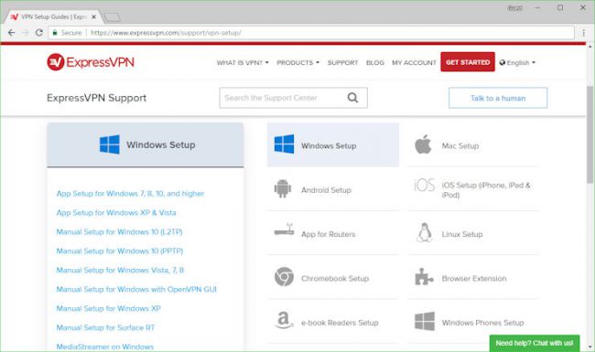Click the Amazon e-book Readers icon
This screenshot has width=595, height=352.
(284, 320)
